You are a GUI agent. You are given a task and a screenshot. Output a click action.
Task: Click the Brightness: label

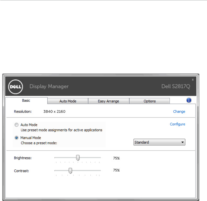[23, 158]
